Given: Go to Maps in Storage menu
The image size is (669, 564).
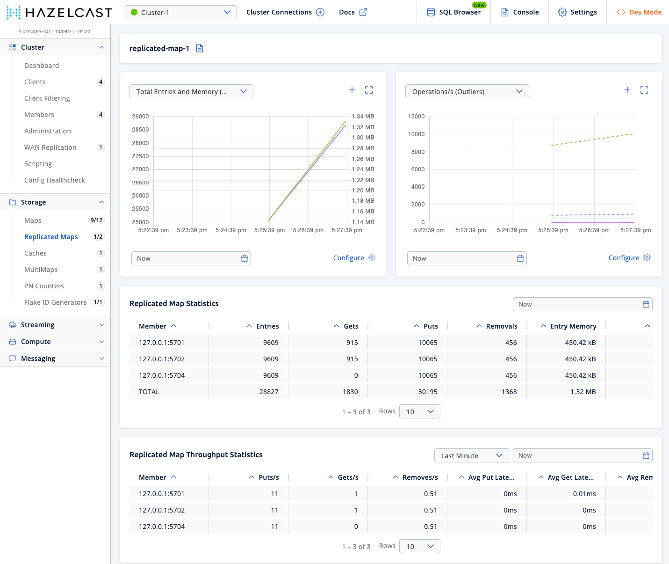Looking at the screenshot, I should (x=33, y=220).
